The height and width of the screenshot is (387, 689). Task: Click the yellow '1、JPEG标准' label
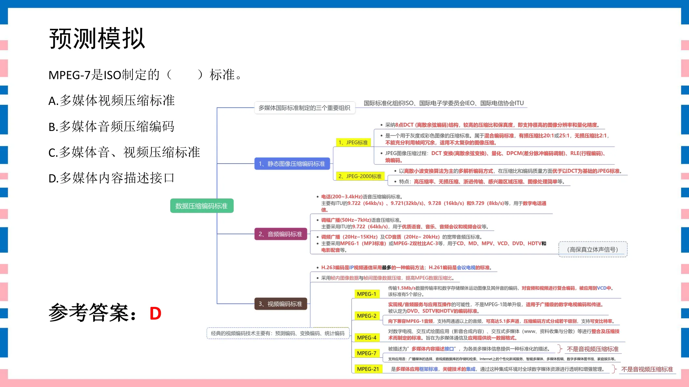pos(353,142)
